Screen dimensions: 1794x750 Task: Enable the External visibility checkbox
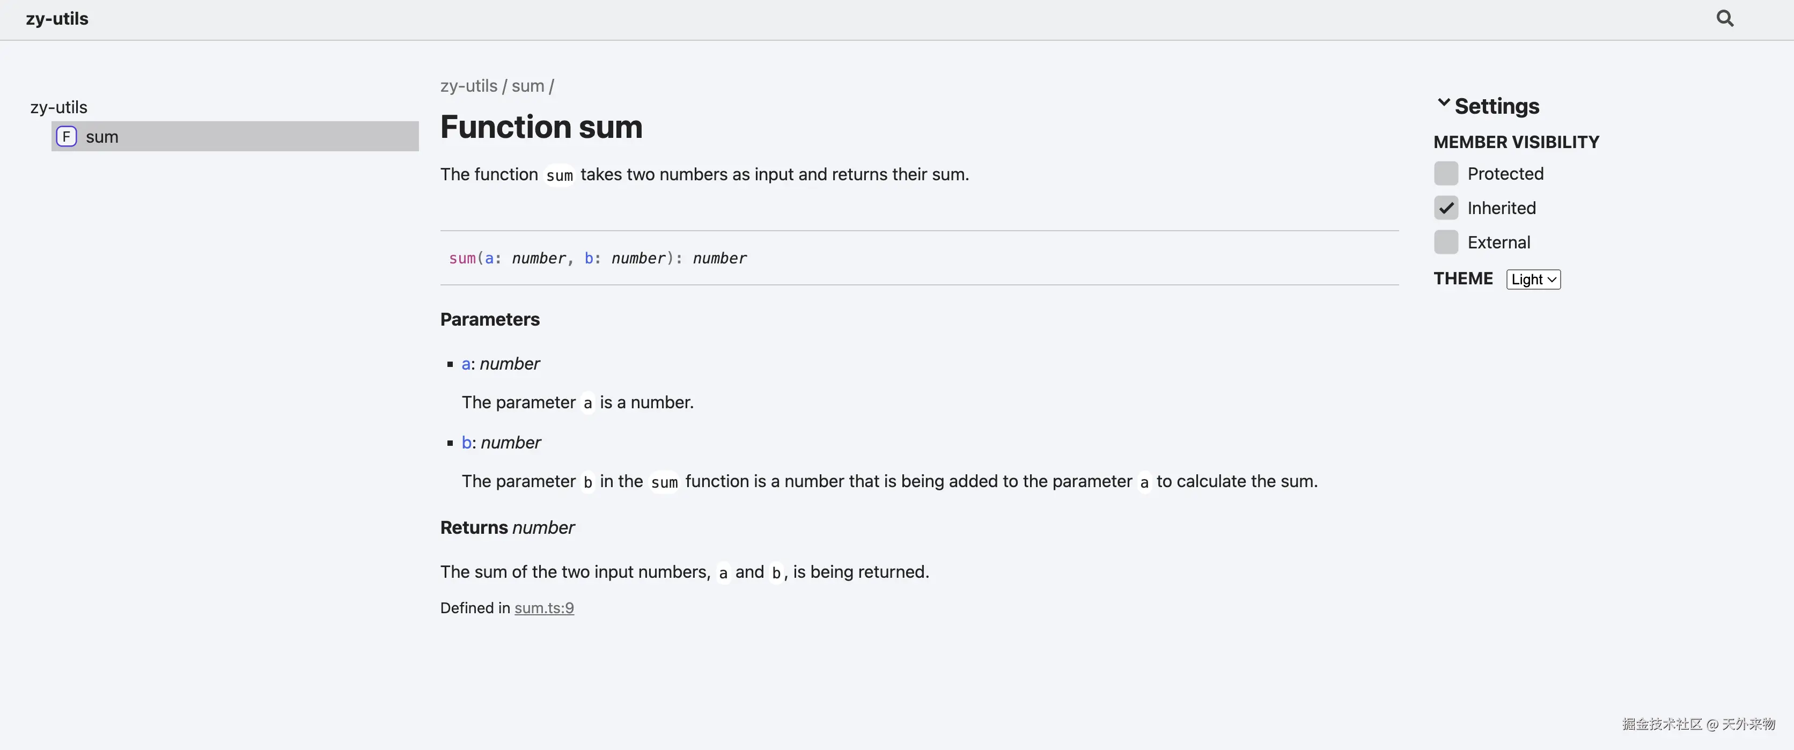point(1446,242)
